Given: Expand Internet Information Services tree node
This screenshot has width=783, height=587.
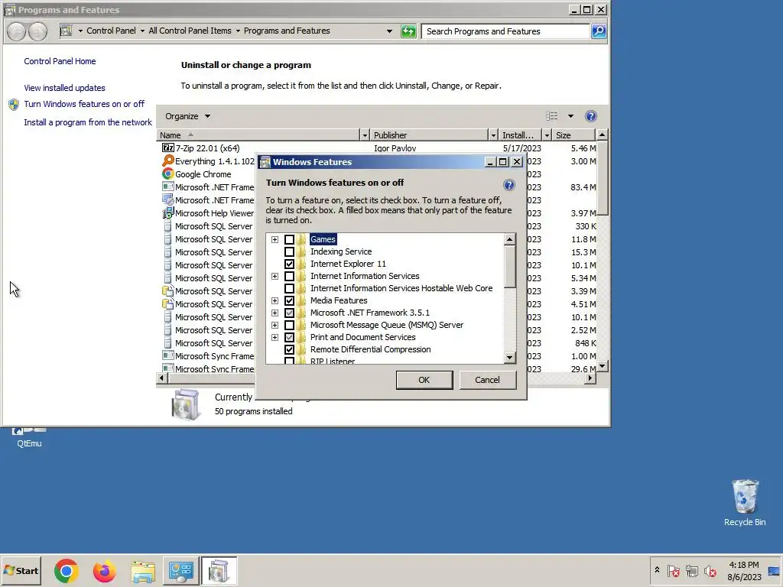Looking at the screenshot, I should click(275, 276).
